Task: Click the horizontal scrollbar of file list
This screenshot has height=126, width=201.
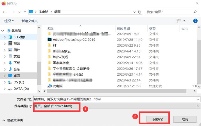Action: point(117,91)
